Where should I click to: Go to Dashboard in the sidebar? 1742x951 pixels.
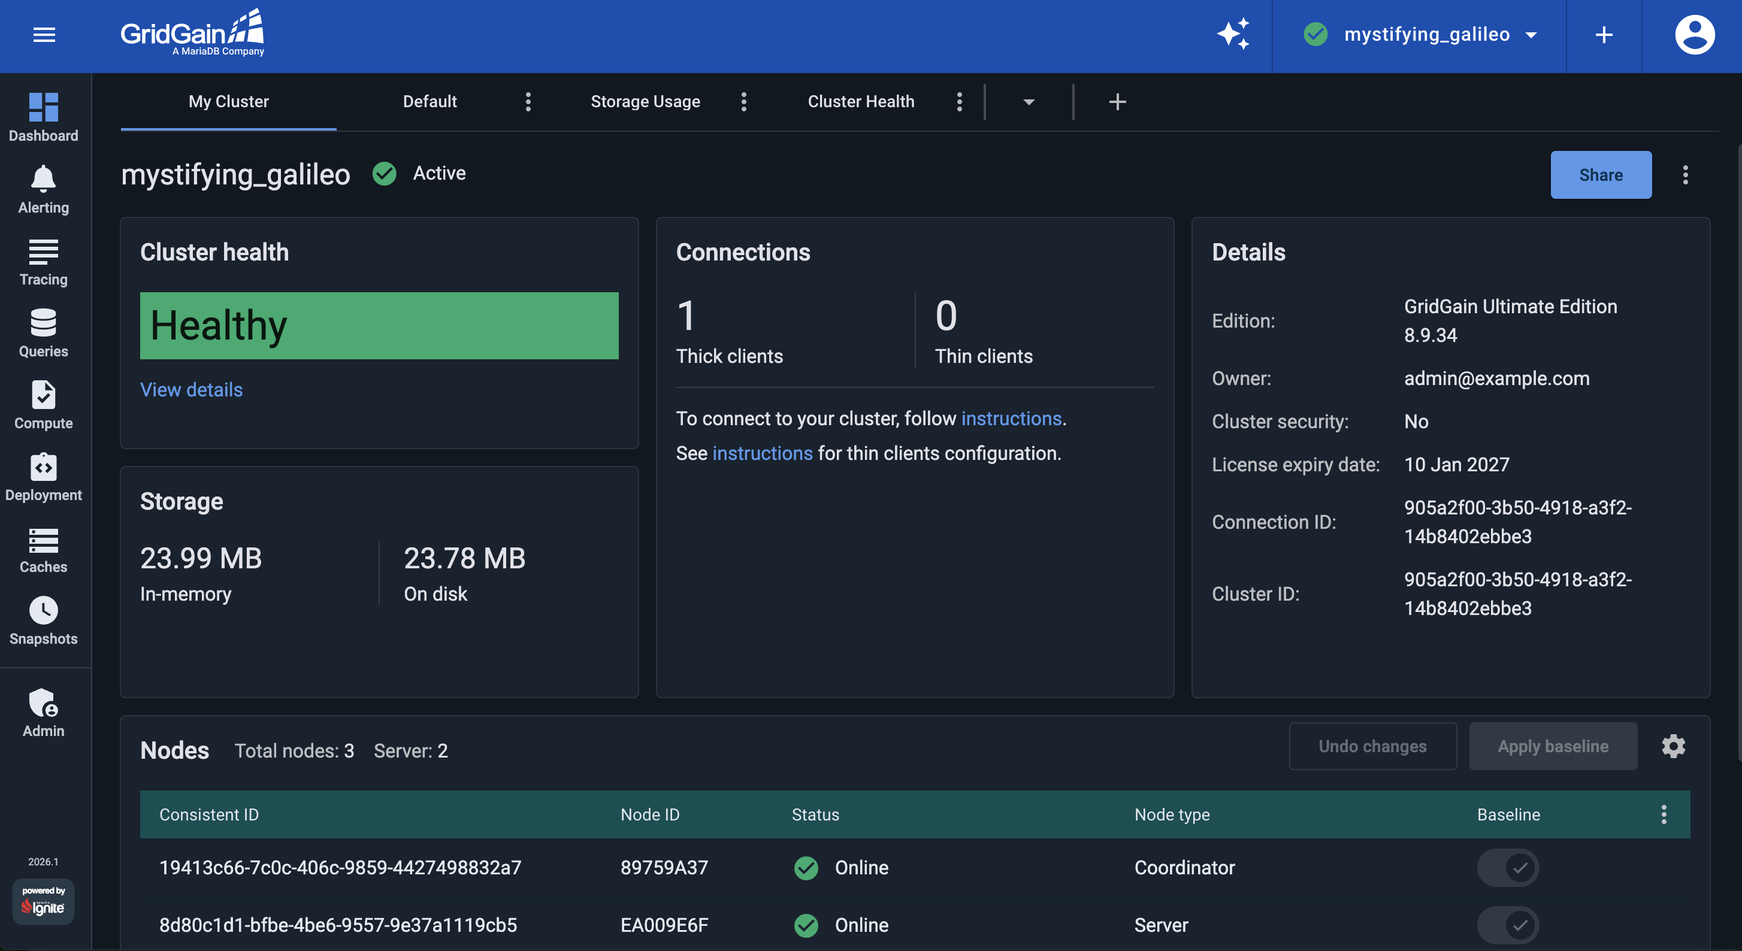tap(43, 117)
